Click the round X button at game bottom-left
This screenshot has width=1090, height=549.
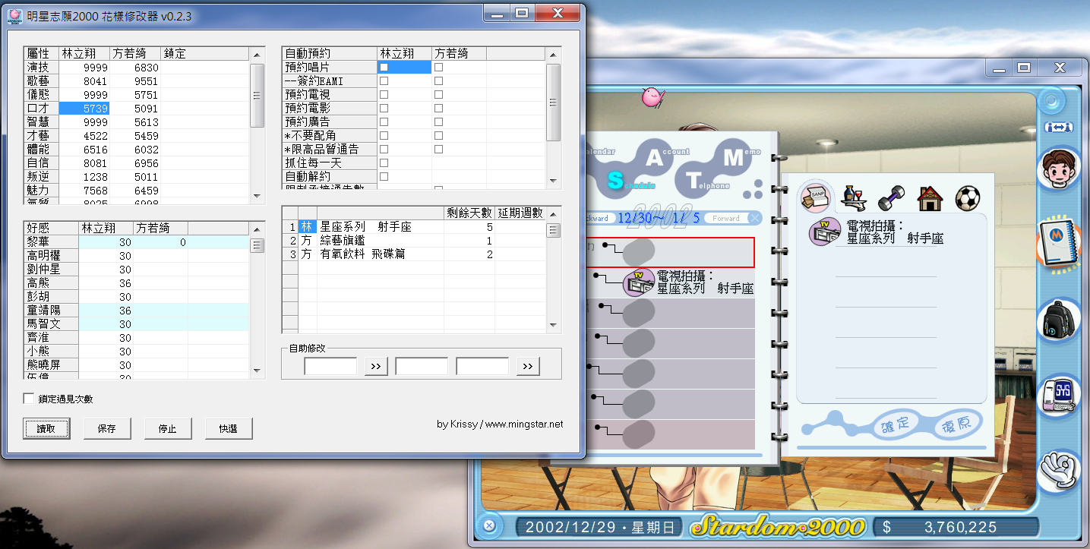tap(490, 525)
